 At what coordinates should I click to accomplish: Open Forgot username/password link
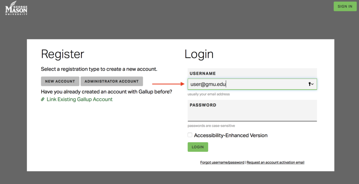coord(222,163)
